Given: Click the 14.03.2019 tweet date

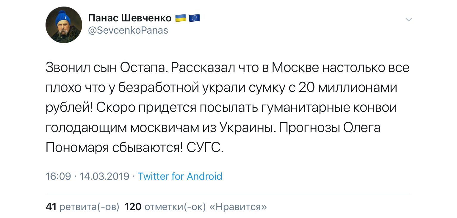Looking at the screenshot, I should pos(104,176).
